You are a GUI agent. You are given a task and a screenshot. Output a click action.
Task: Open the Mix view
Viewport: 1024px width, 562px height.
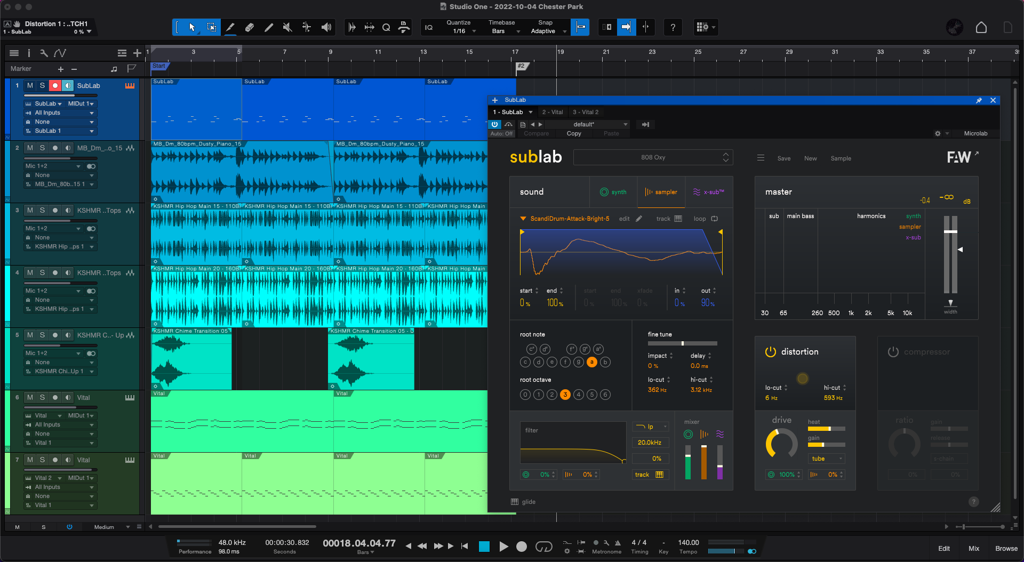974,548
